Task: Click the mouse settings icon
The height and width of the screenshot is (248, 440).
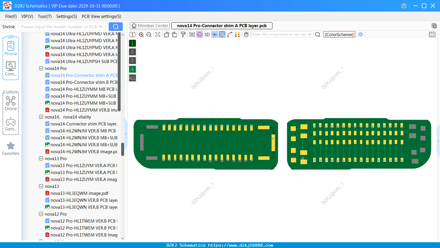Action: click(x=246, y=34)
